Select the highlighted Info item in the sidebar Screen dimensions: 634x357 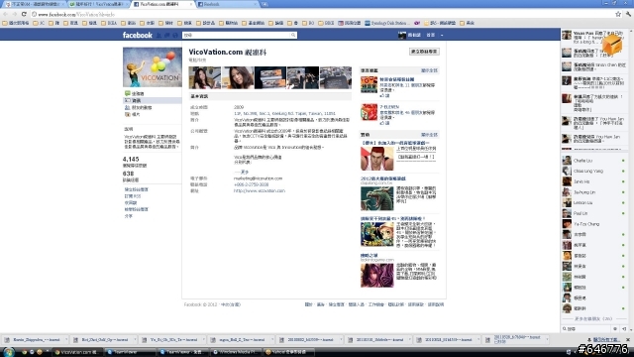pyautogui.click(x=152, y=100)
